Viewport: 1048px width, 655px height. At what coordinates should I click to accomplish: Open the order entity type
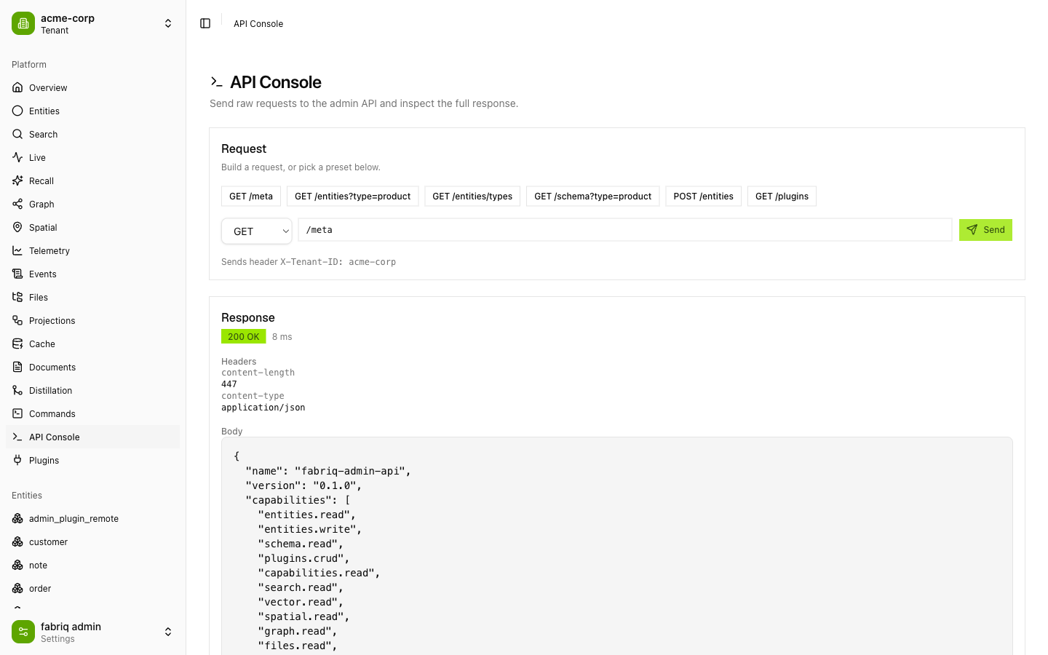tap(92, 588)
